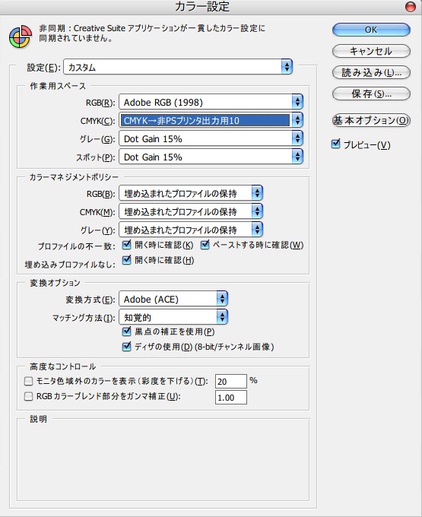Click the 保存(S)... save button
Viewport: 422px width, 517px height.
click(x=371, y=94)
